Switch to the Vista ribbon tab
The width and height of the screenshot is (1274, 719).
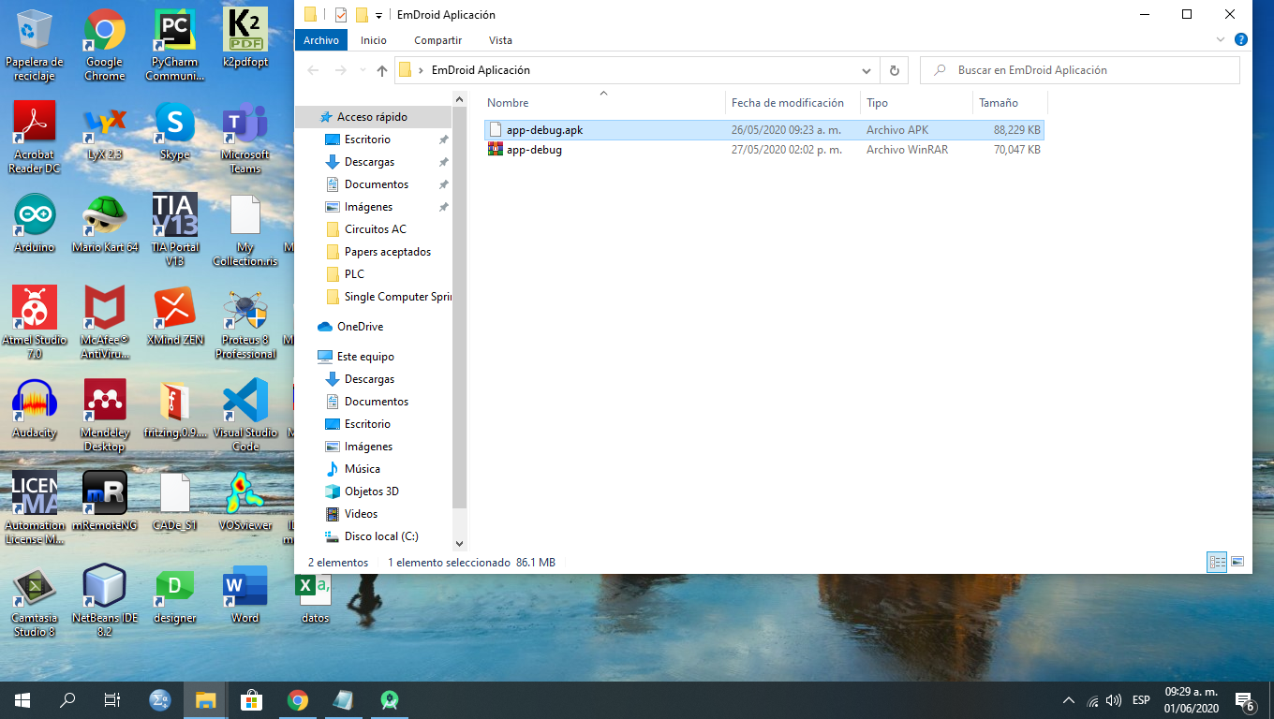click(500, 40)
